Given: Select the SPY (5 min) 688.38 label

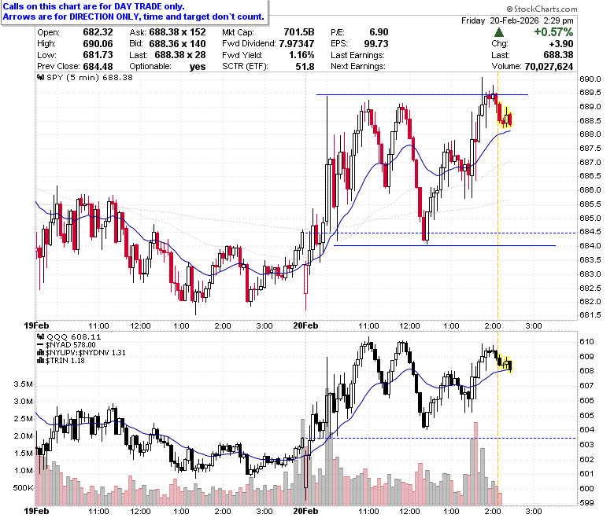Looking at the screenshot, I should coord(90,77).
